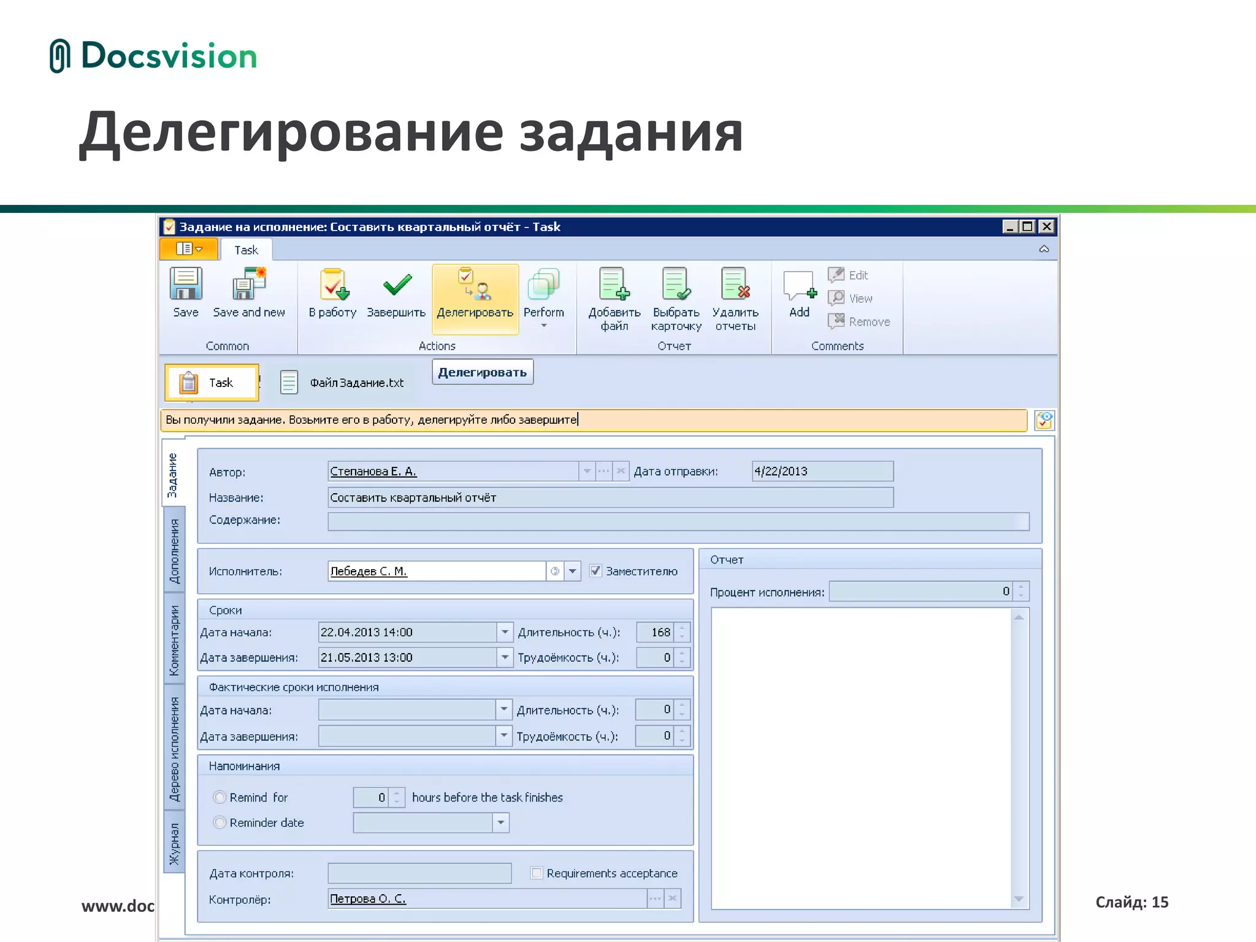The image size is (1256, 942).
Task: Expand the 'Автор' dropdown arrow
Action: coord(587,471)
